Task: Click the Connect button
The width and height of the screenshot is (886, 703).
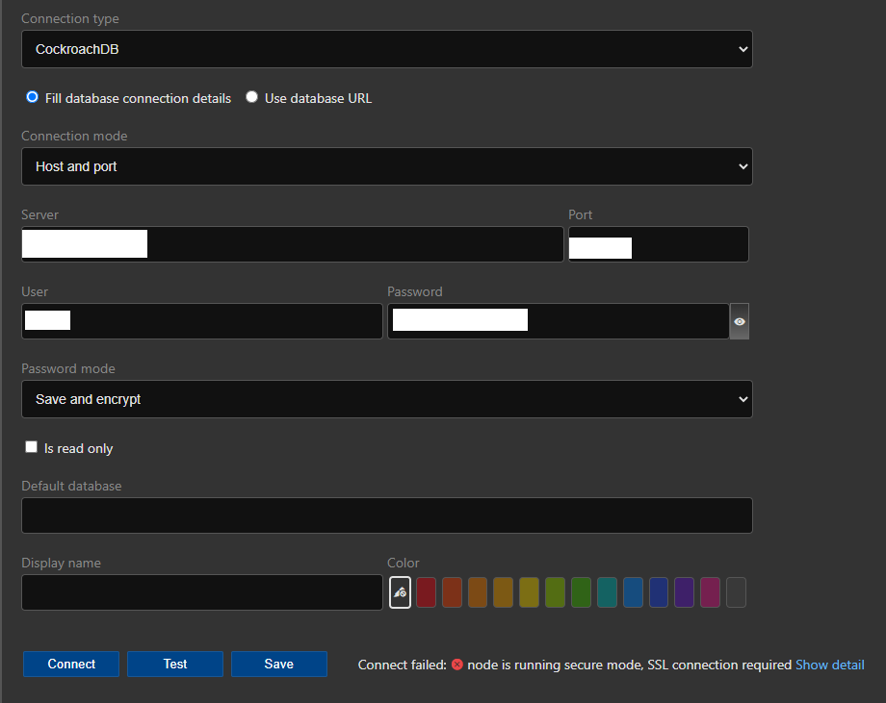Action: (71, 665)
